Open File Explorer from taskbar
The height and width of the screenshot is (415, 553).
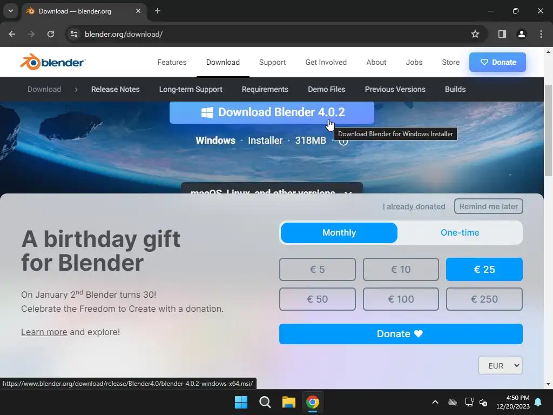[x=288, y=402]
